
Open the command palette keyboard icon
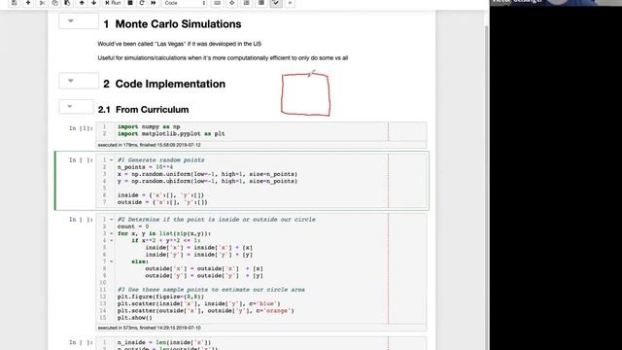[217, 3]
